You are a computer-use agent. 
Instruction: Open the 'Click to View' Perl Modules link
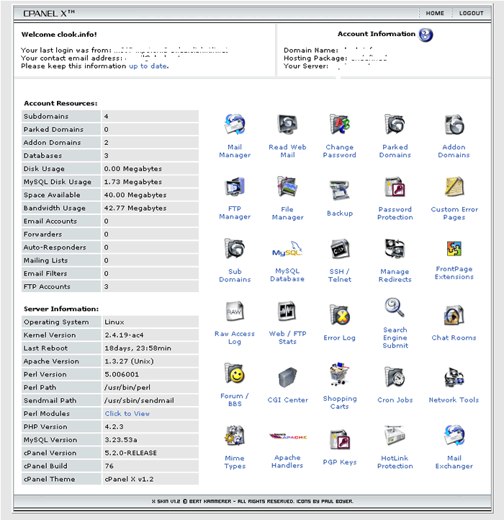127,413
